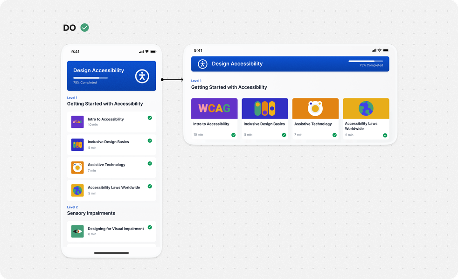Select the Level 2 label above Sensory Impairments
The height and width of the screenshot is (279, 458).
[x=72, y=207]
